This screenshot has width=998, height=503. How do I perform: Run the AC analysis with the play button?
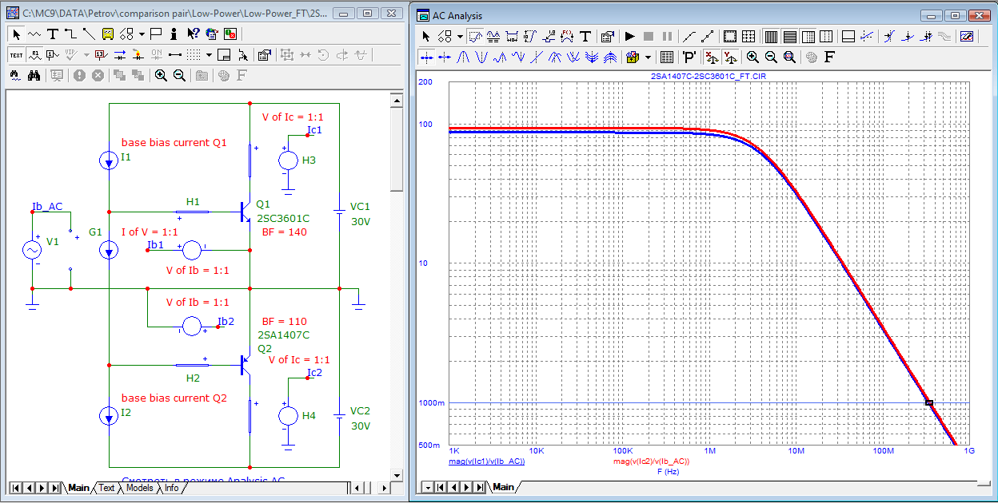(629, 36)
